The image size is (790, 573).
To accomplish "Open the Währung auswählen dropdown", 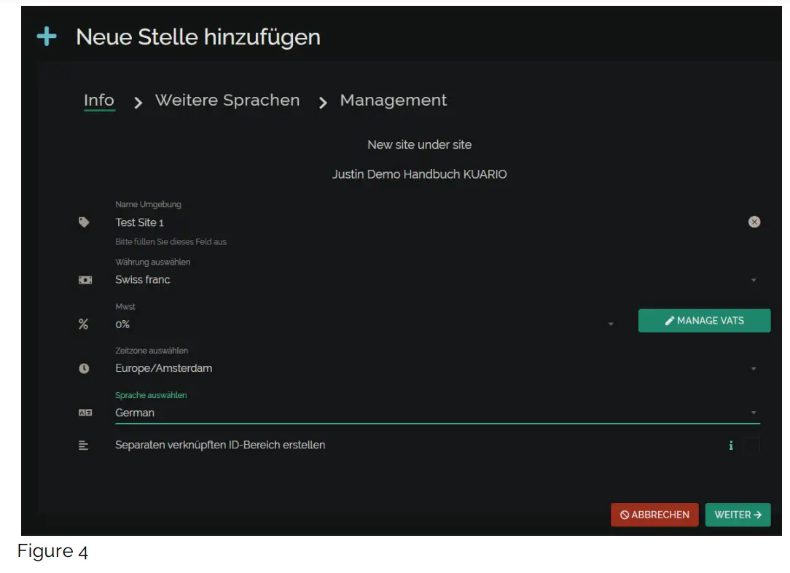I will [x=754, y=280].
